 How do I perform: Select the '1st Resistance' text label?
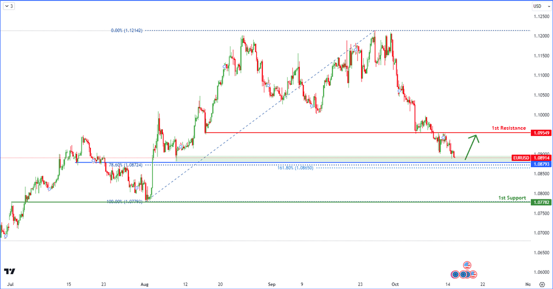(x=509, y=128)
